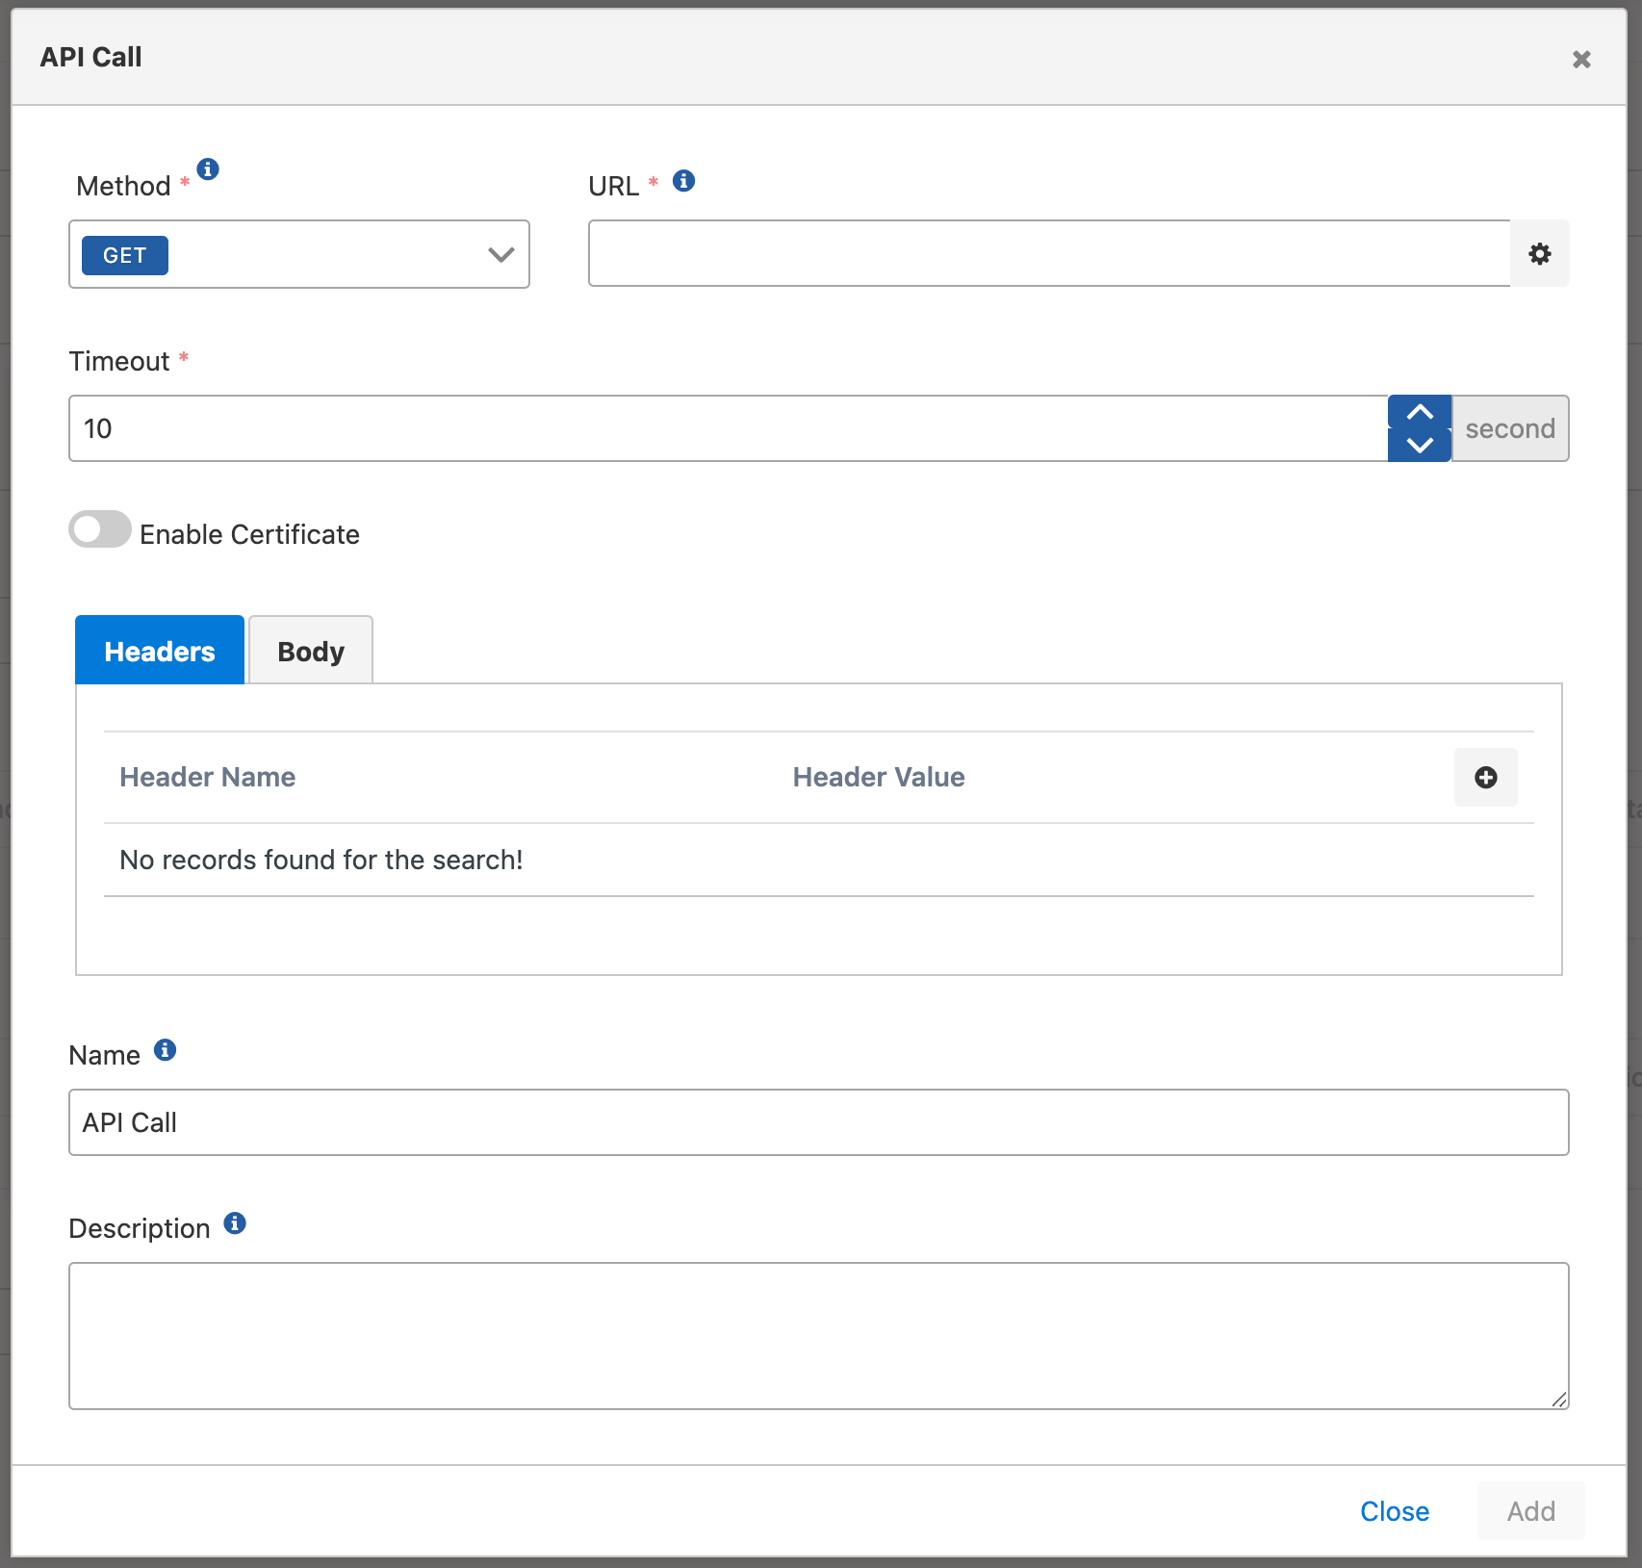
Task: Click the Description info icon
Action: tap(235, 1223)
